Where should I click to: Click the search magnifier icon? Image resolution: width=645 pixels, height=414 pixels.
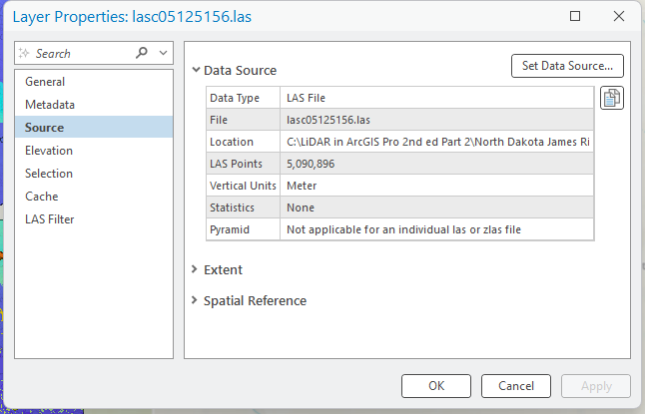tap(141, 53)
